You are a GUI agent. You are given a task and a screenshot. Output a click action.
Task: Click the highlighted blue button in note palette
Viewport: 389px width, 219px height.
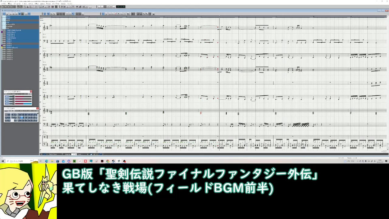point(22,118)
